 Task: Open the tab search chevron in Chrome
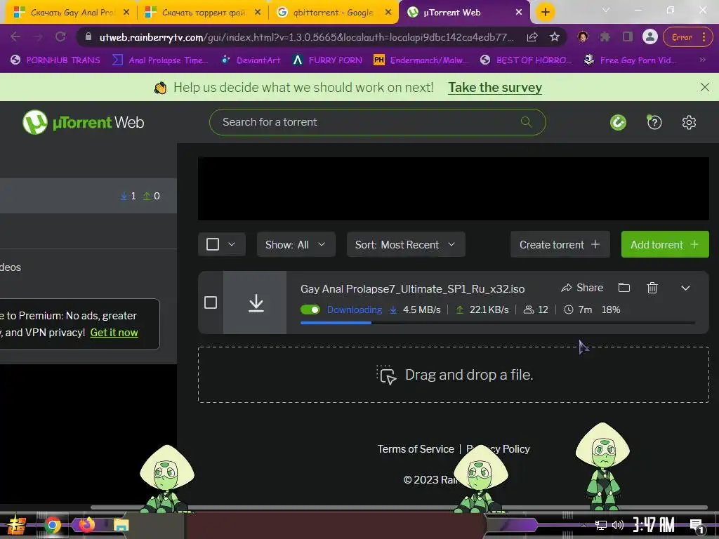pyautogui.click(x=606, y=10)
